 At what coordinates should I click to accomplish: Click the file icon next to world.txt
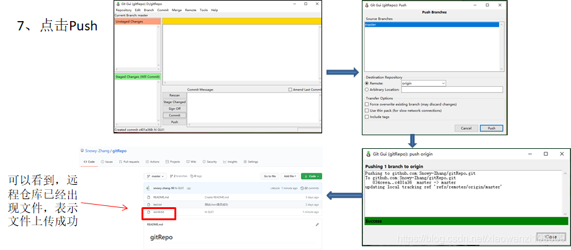click(x=148, y=212)
